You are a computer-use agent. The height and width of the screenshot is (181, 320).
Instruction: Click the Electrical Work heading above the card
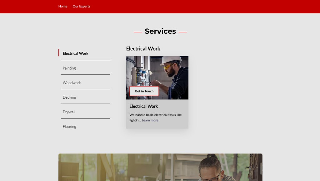tap(143, 49)
